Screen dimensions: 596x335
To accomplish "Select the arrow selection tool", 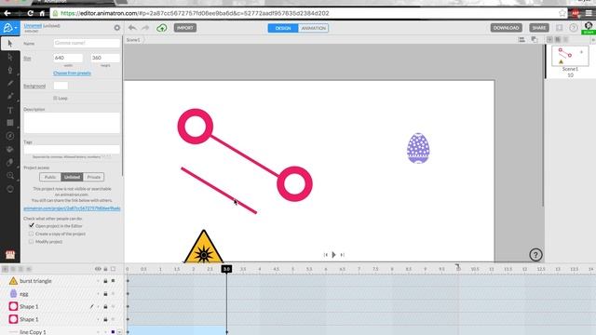I will coord(10,44).
